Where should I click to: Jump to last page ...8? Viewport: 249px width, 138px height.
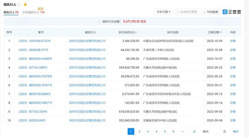pyautogui.click(x=194, y=132)
